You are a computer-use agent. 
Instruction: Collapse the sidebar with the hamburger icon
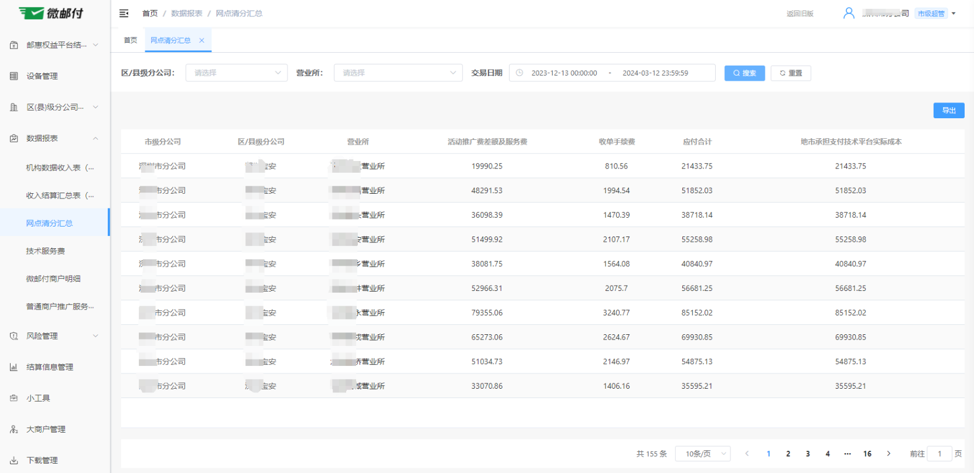click(124, 13)
